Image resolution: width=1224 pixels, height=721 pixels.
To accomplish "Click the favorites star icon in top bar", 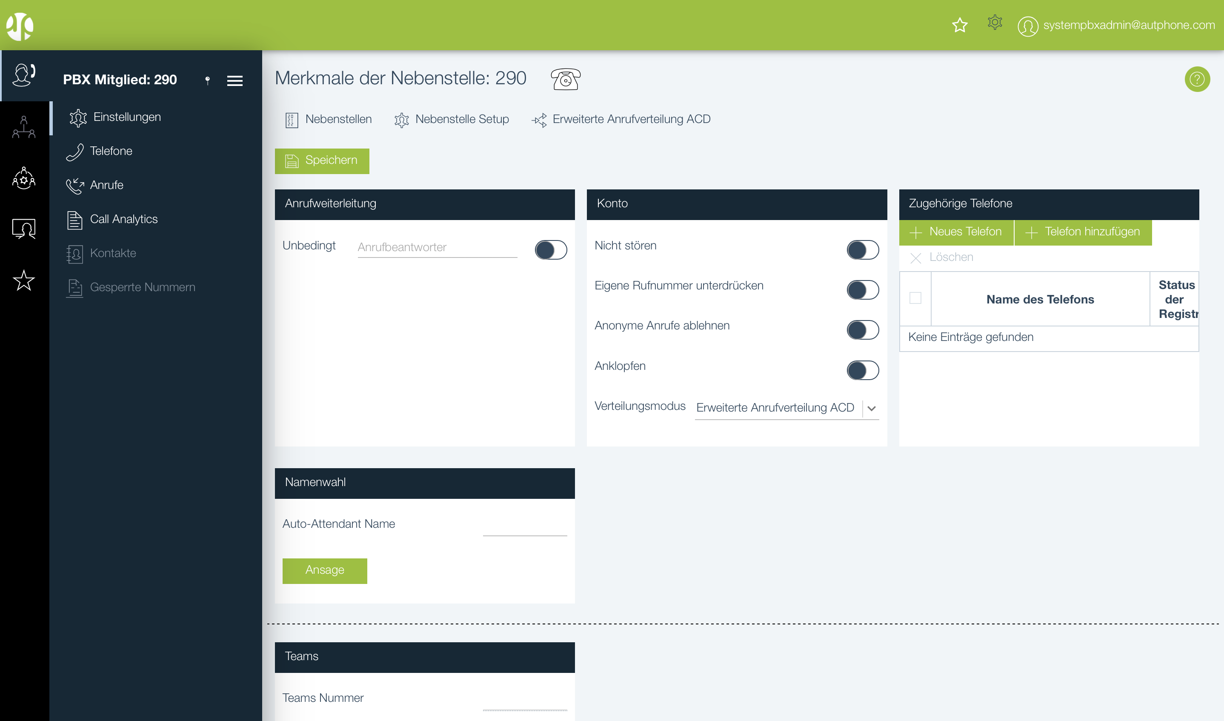I will point(959,25).
